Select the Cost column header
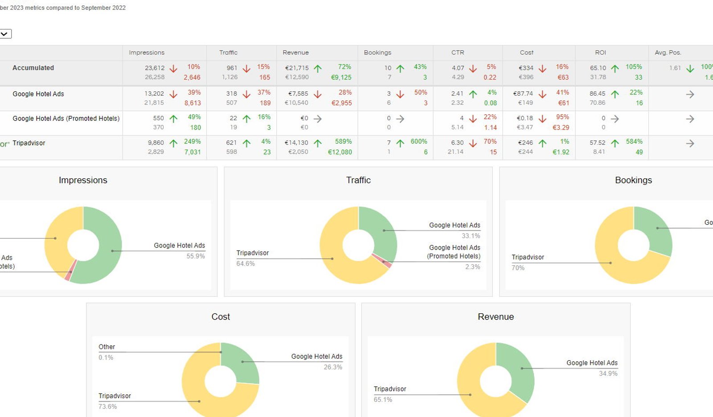 click(527, 53)
